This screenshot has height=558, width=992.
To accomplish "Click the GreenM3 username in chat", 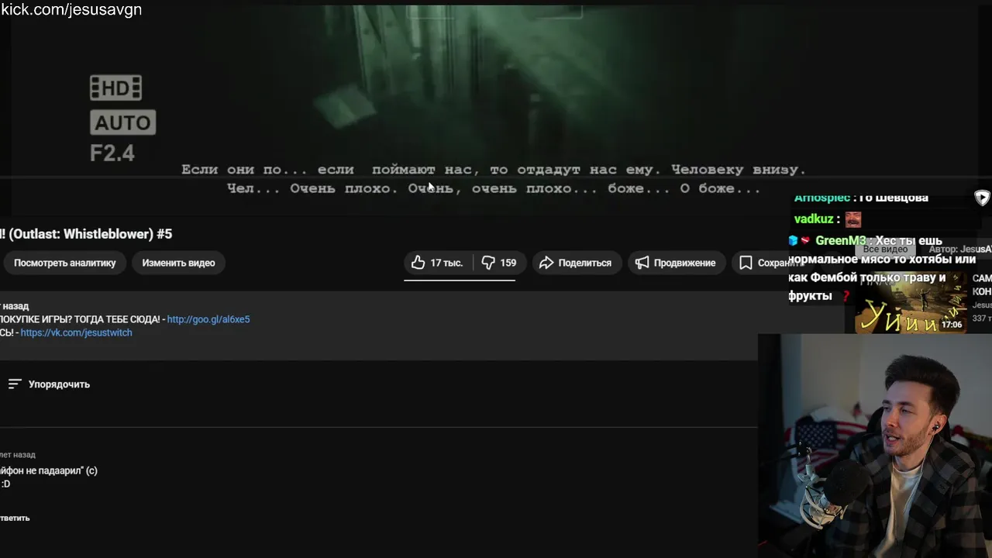I will (840, 241).
